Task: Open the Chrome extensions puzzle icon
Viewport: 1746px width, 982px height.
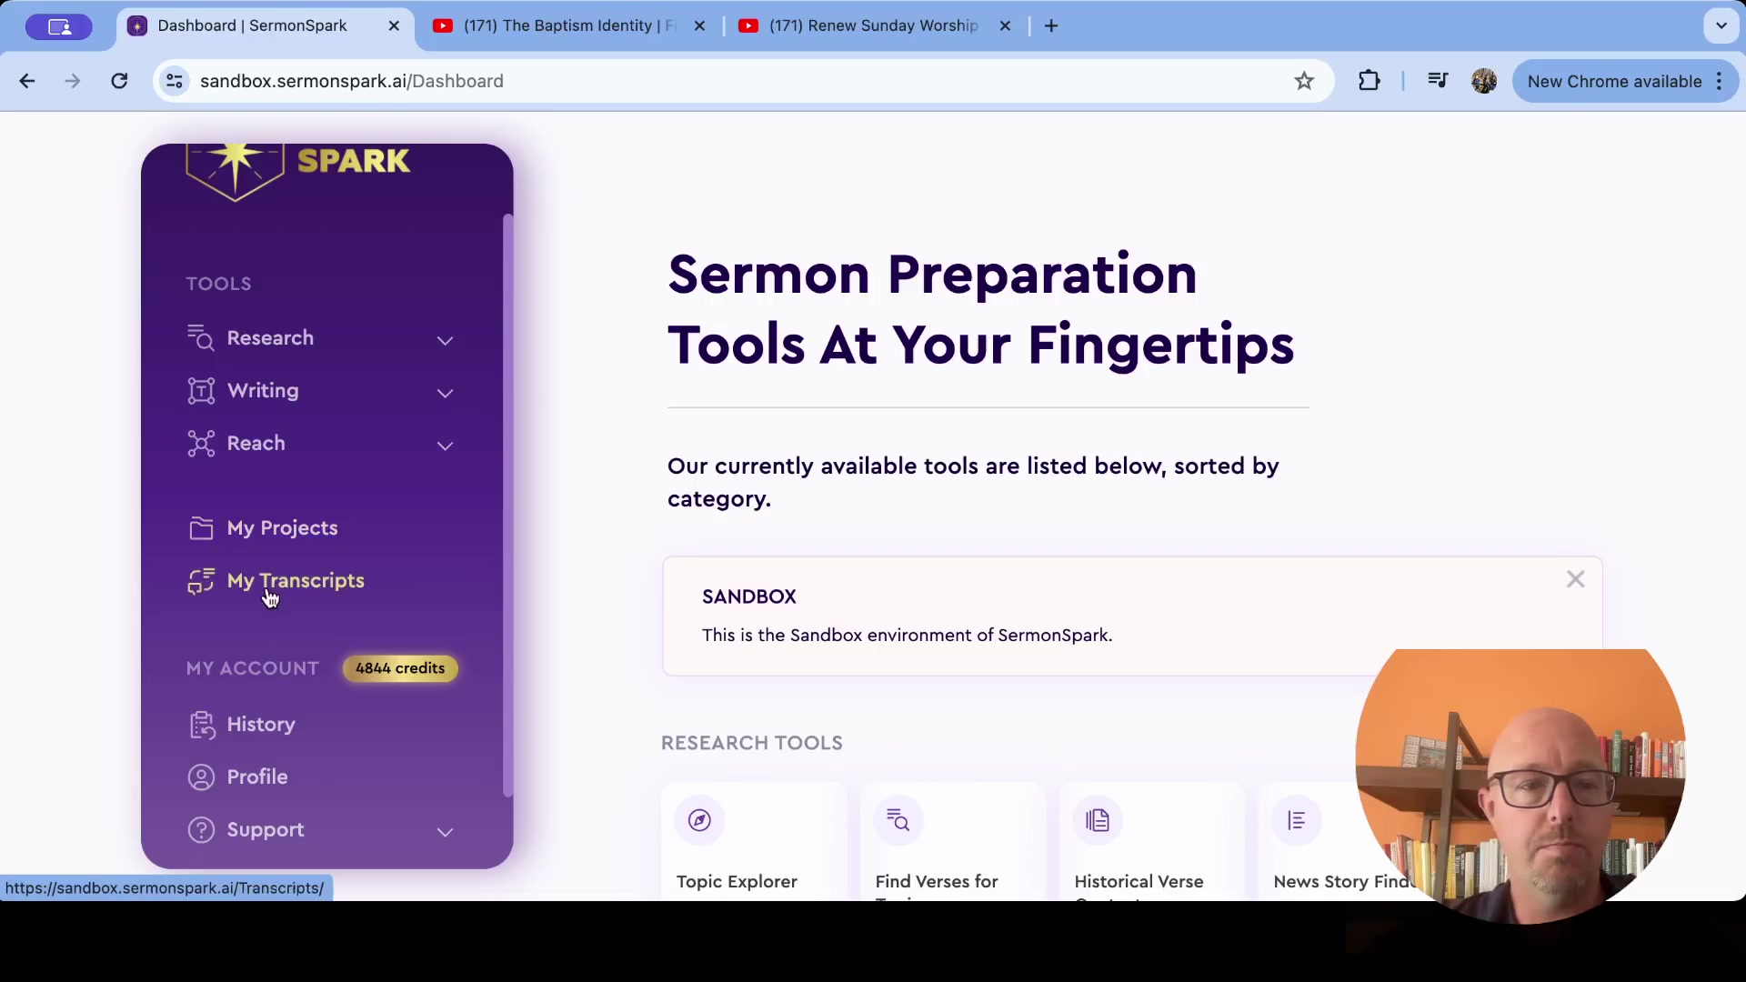Action: pos(1369,81)
